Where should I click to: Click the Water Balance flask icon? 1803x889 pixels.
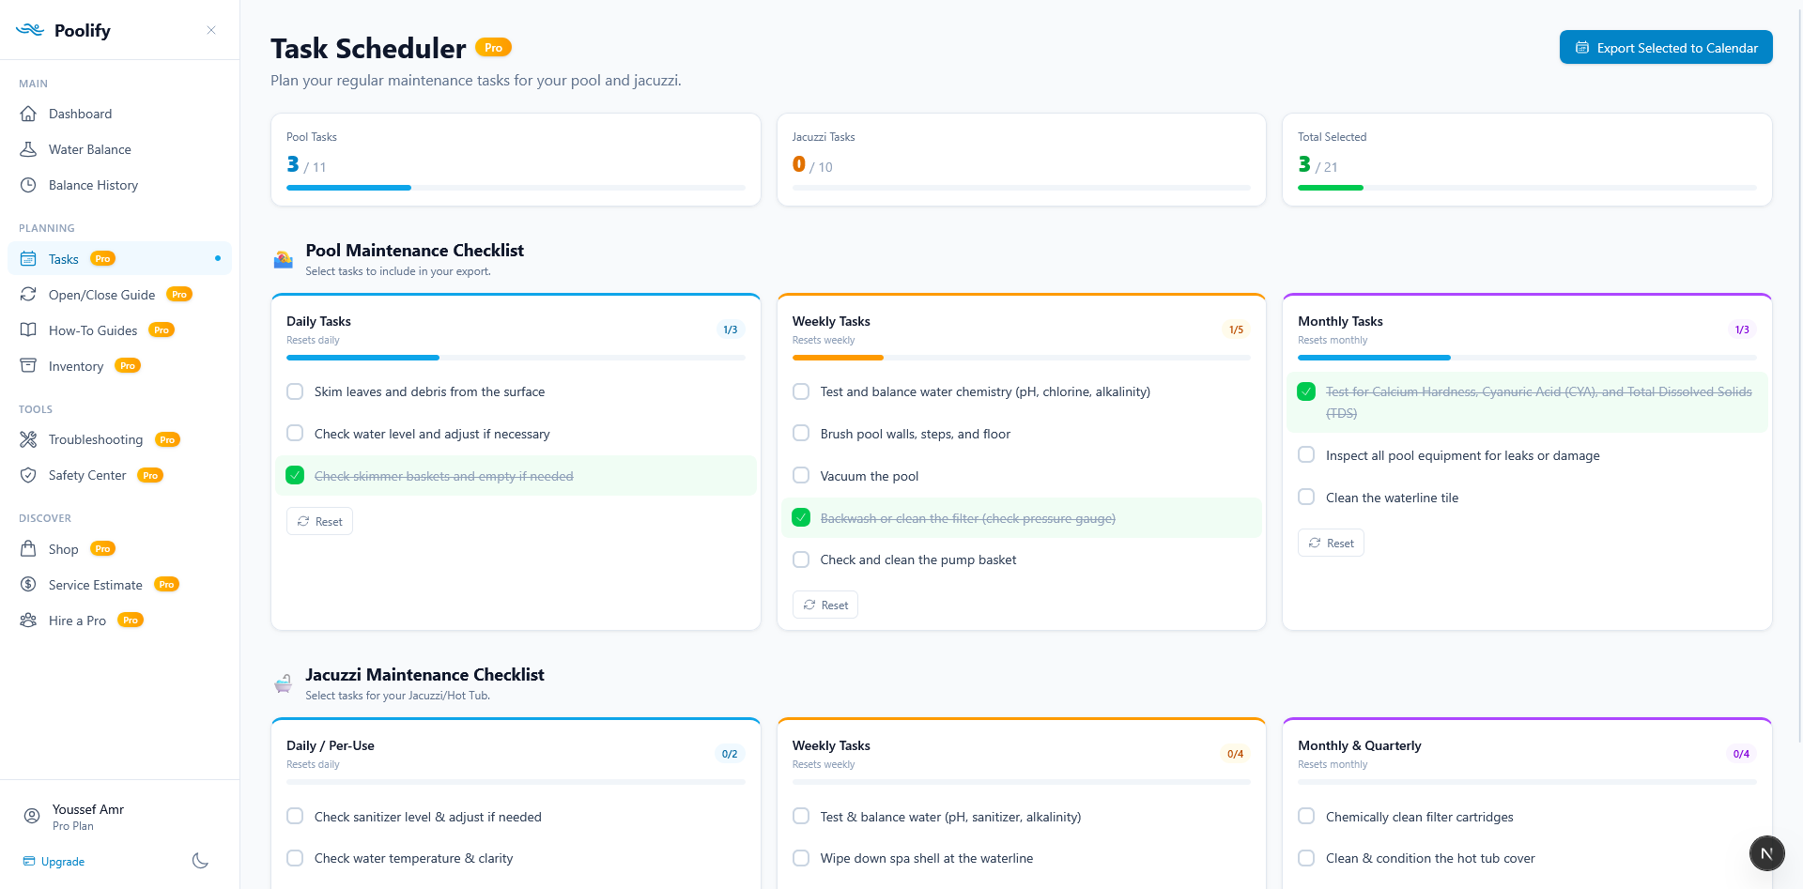pyautogui.click(x=29, y=149)
